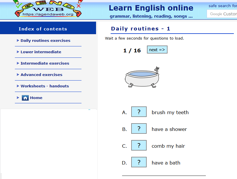Open the Lower intermediate menu item

point(41,52)
